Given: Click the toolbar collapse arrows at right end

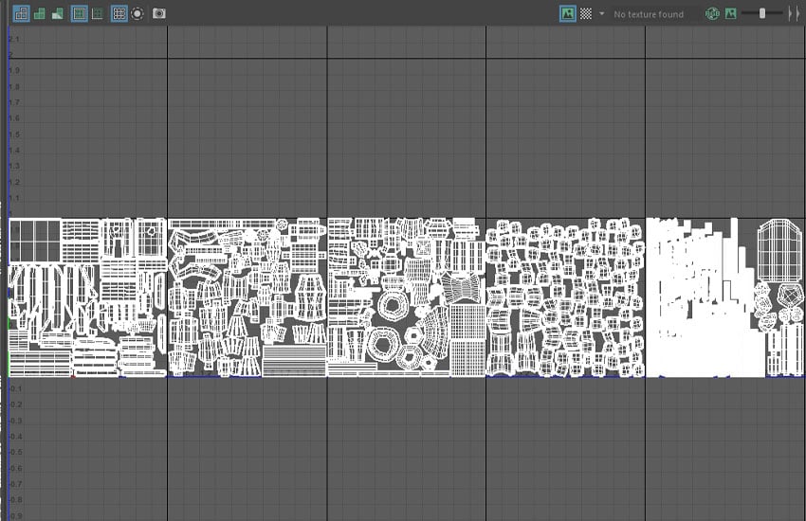Looking at the screenshot, I should point(794,14).
